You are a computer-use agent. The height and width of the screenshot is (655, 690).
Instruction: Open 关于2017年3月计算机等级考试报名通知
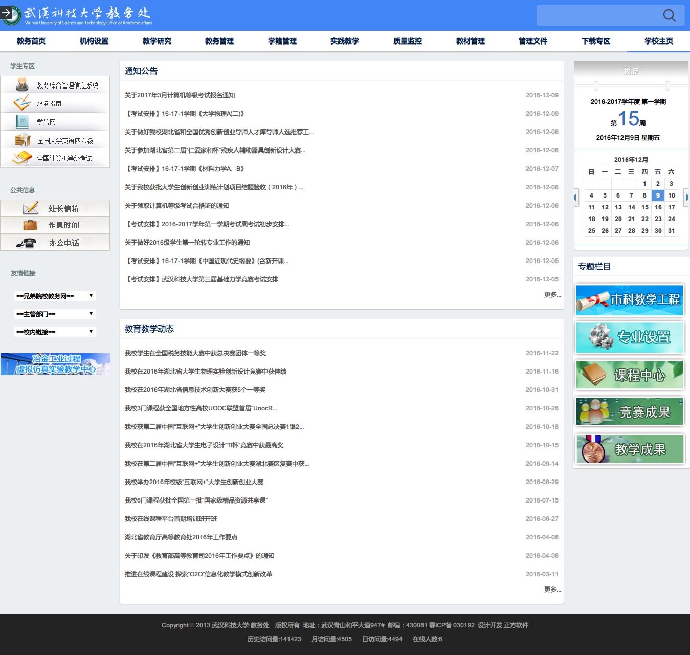click(180, 95)
